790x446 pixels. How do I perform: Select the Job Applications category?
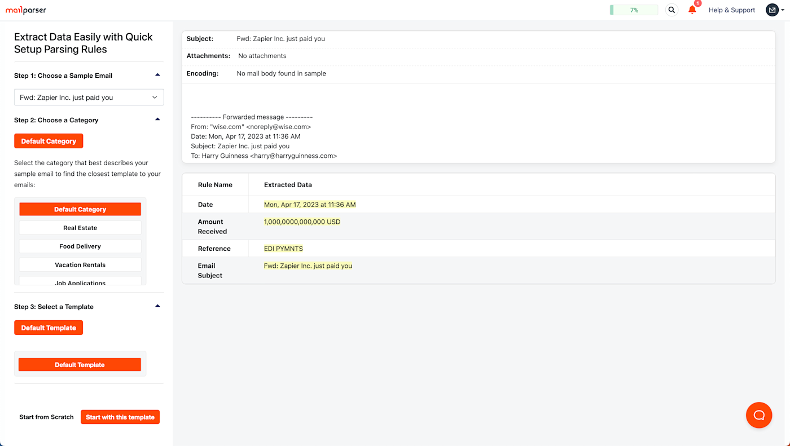(x=80, y=281)
